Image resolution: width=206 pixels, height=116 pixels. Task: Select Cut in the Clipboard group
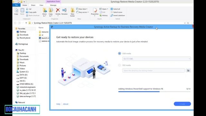click(29, 9)
